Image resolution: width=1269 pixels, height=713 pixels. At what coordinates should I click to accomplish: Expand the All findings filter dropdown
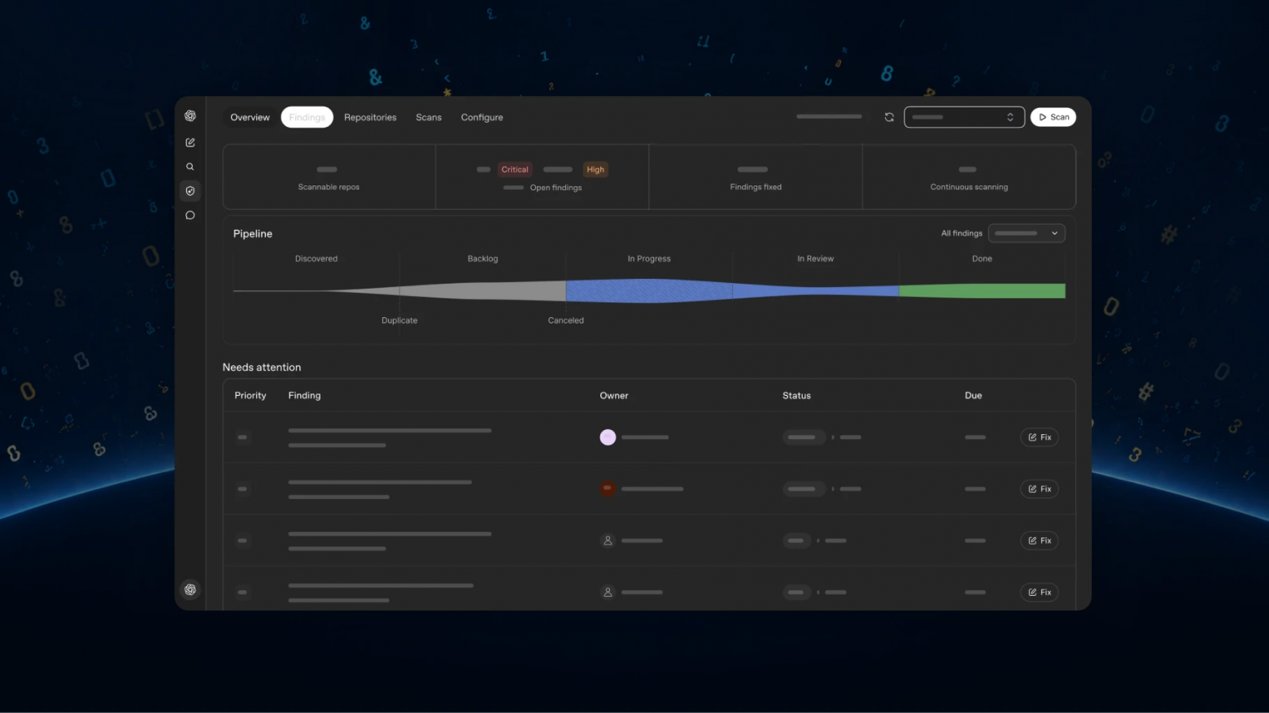click(1027, 233)
